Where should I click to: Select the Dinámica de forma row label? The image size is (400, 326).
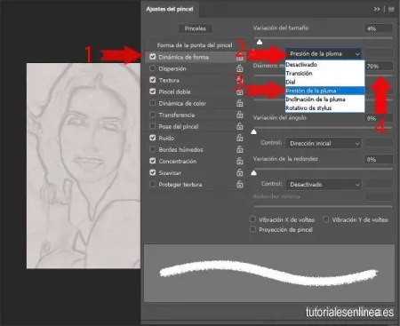coord(184,57)
